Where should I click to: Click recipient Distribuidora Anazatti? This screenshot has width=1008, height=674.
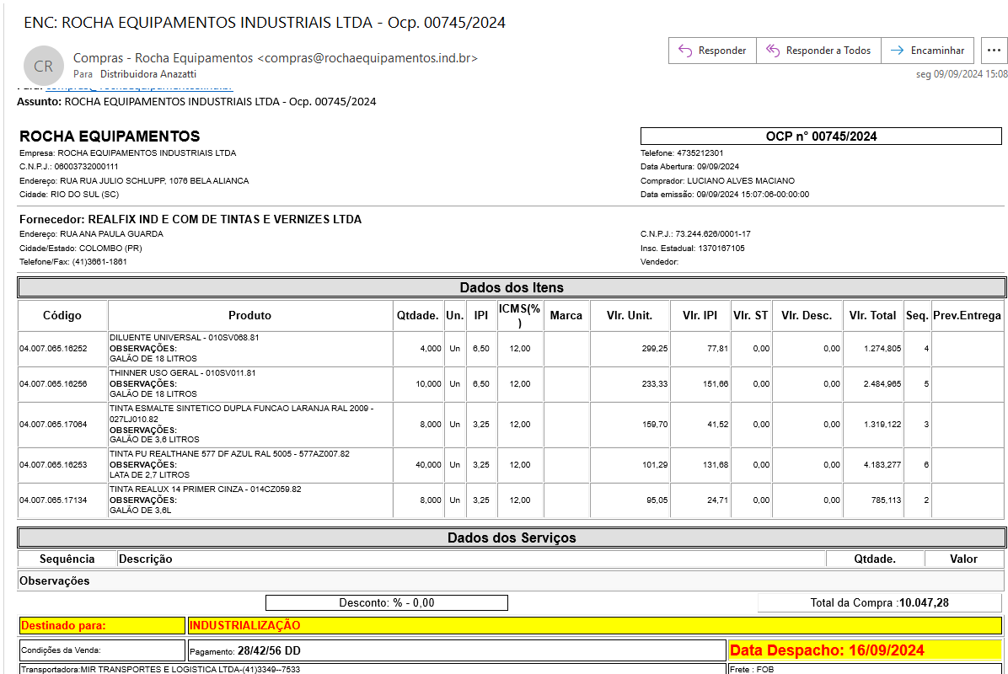(x=147, y=74)
